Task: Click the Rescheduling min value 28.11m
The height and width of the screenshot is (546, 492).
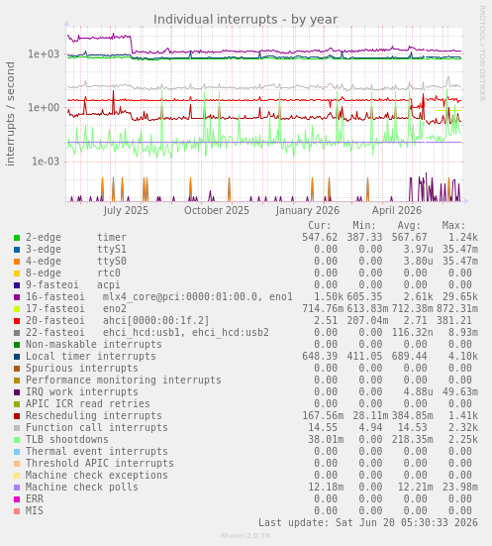Action: pyautogui.click(x=370, y=416)
